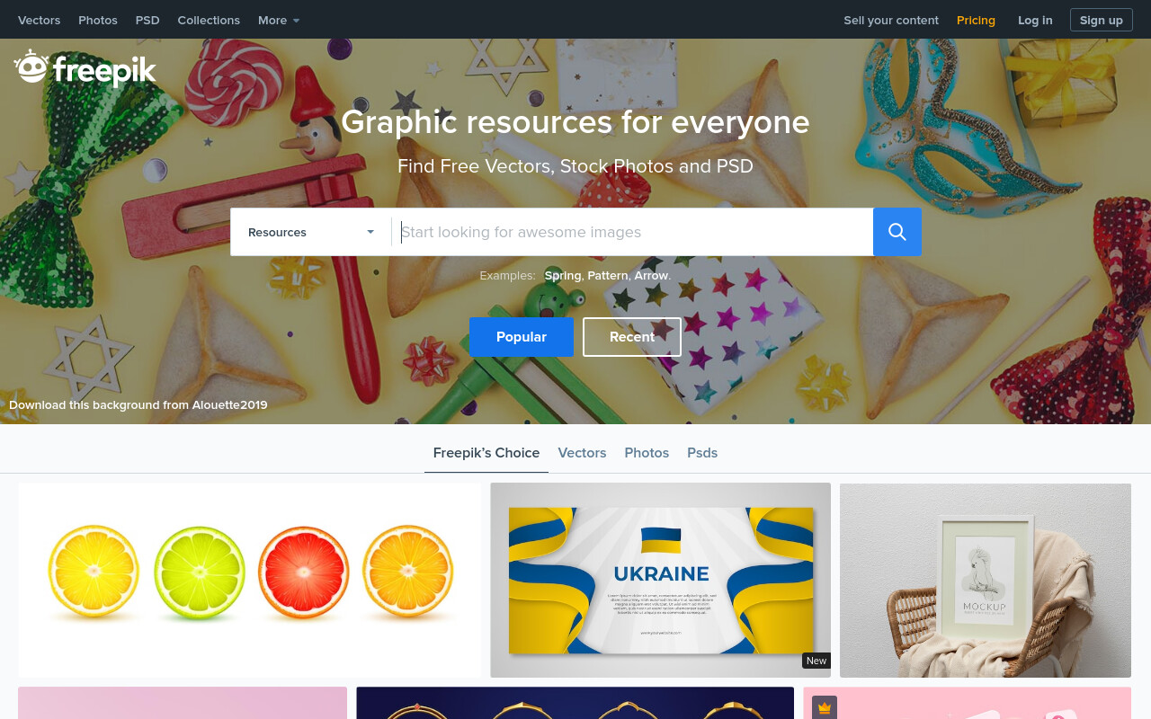Open Vectors in the top navigation

(x=40, y=20)
